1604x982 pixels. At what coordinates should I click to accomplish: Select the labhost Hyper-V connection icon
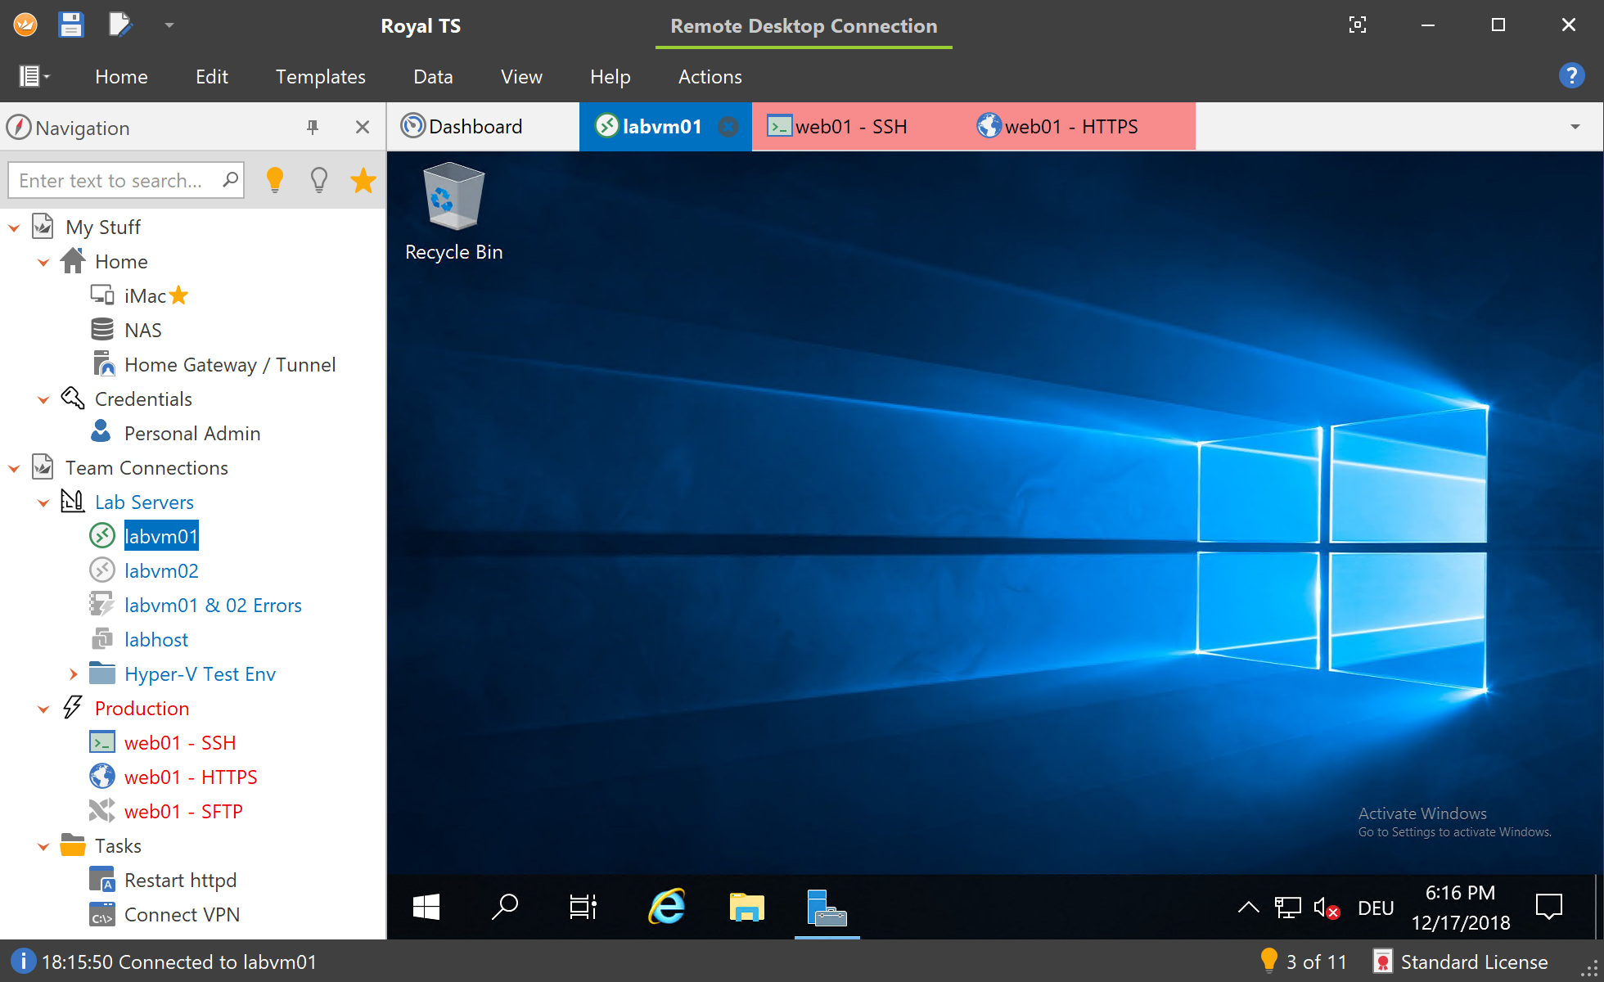[102, 639]
